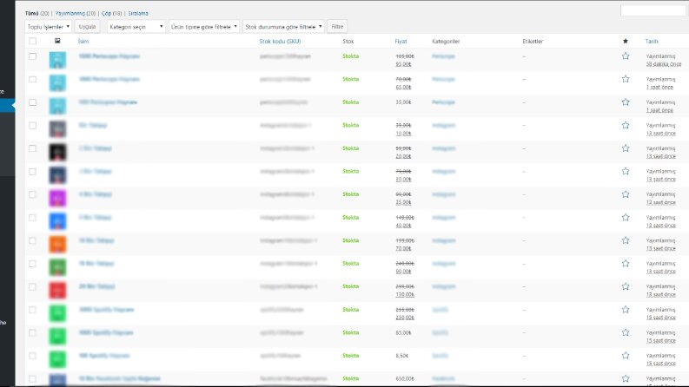The width and height of the screenshot is (689, 387).
Task: Select checkbox for the 35,00₺ Periscope product
Action: pyautogui.click(x=32, y=102)
